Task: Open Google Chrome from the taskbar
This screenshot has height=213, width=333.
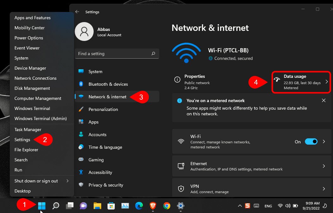Action: tap(166, 206)
